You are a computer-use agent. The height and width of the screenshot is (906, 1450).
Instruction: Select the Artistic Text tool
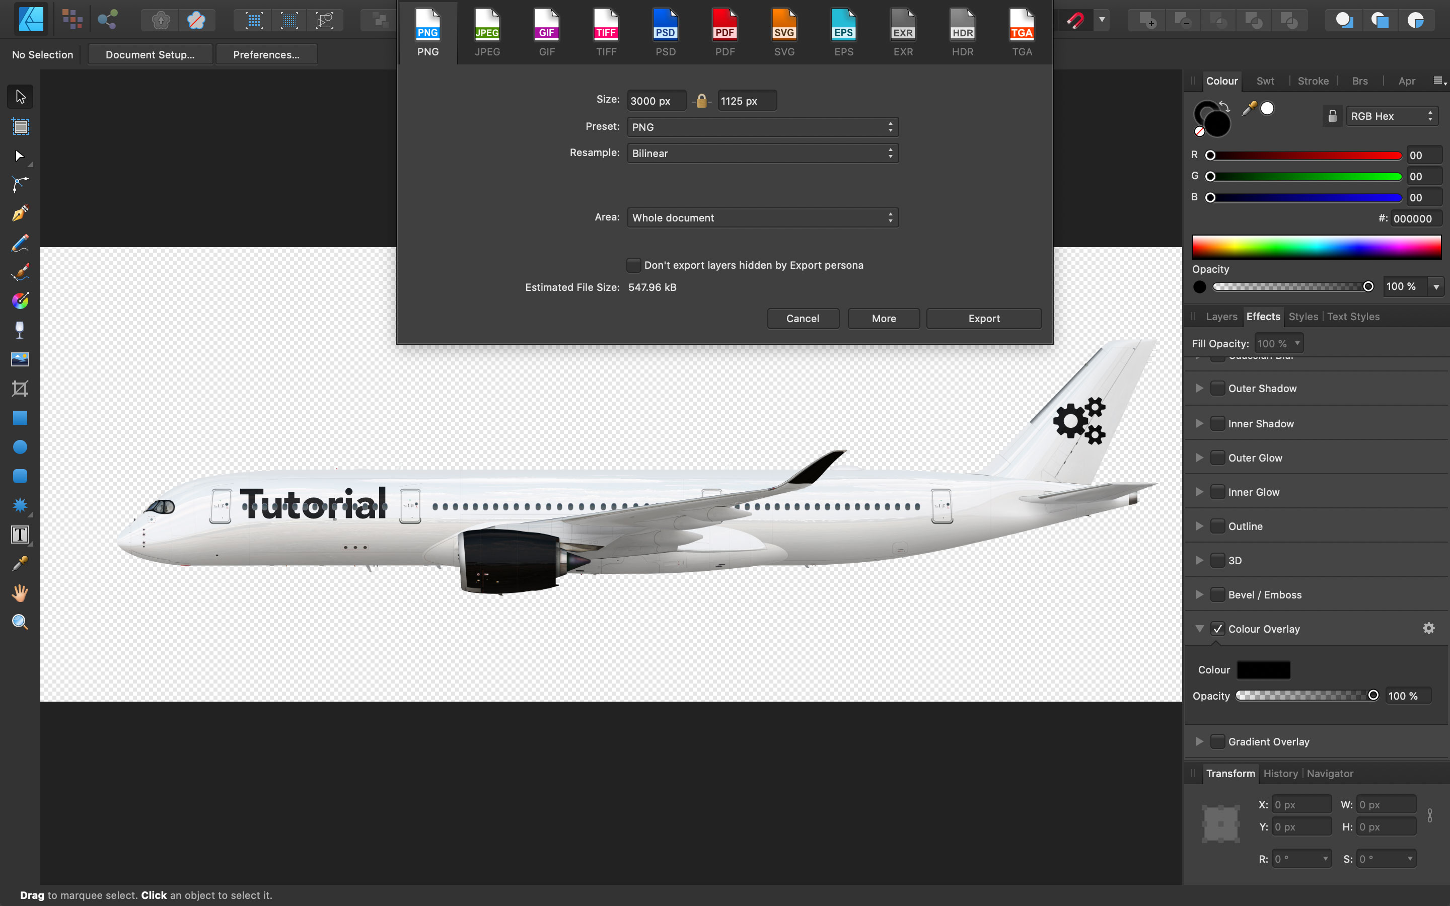click(20, 535)
